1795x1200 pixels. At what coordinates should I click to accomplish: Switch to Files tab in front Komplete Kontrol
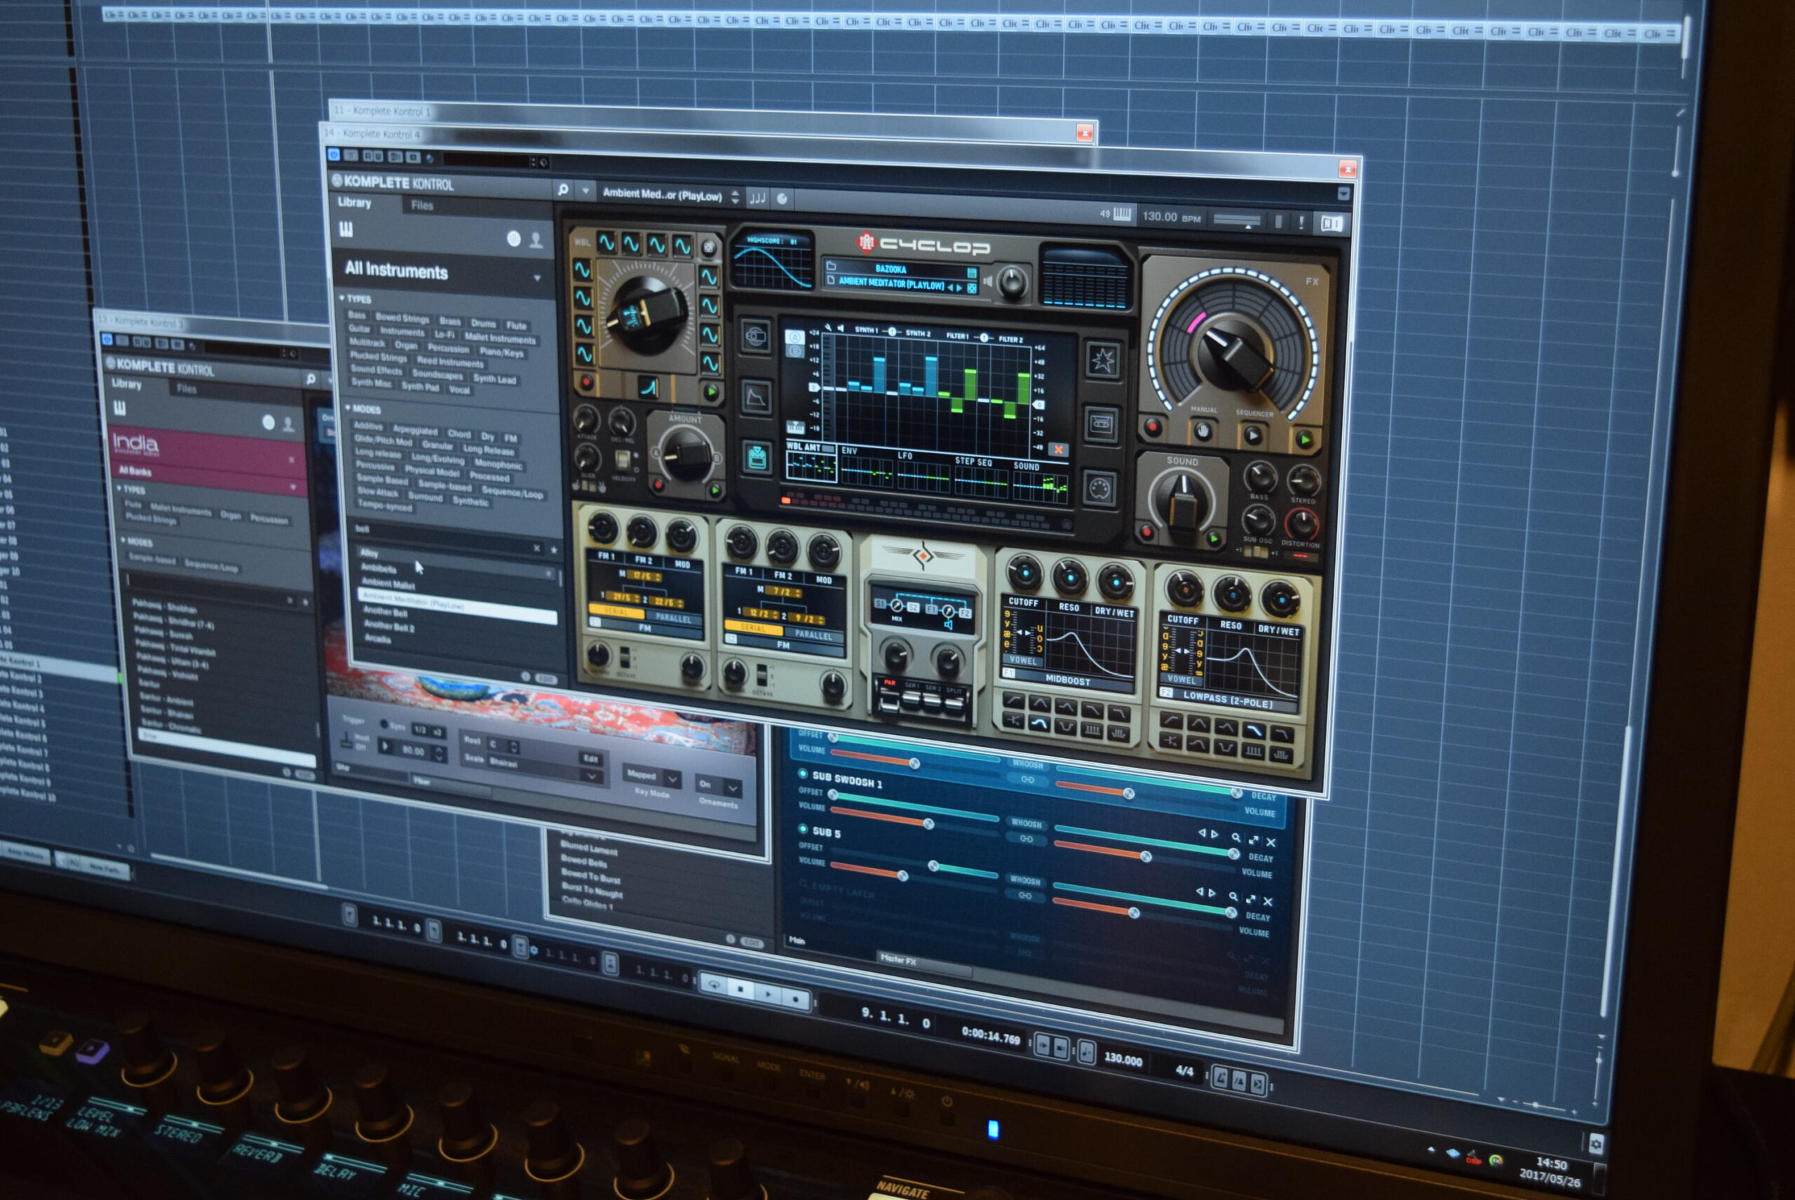click(x=421, y=205)
